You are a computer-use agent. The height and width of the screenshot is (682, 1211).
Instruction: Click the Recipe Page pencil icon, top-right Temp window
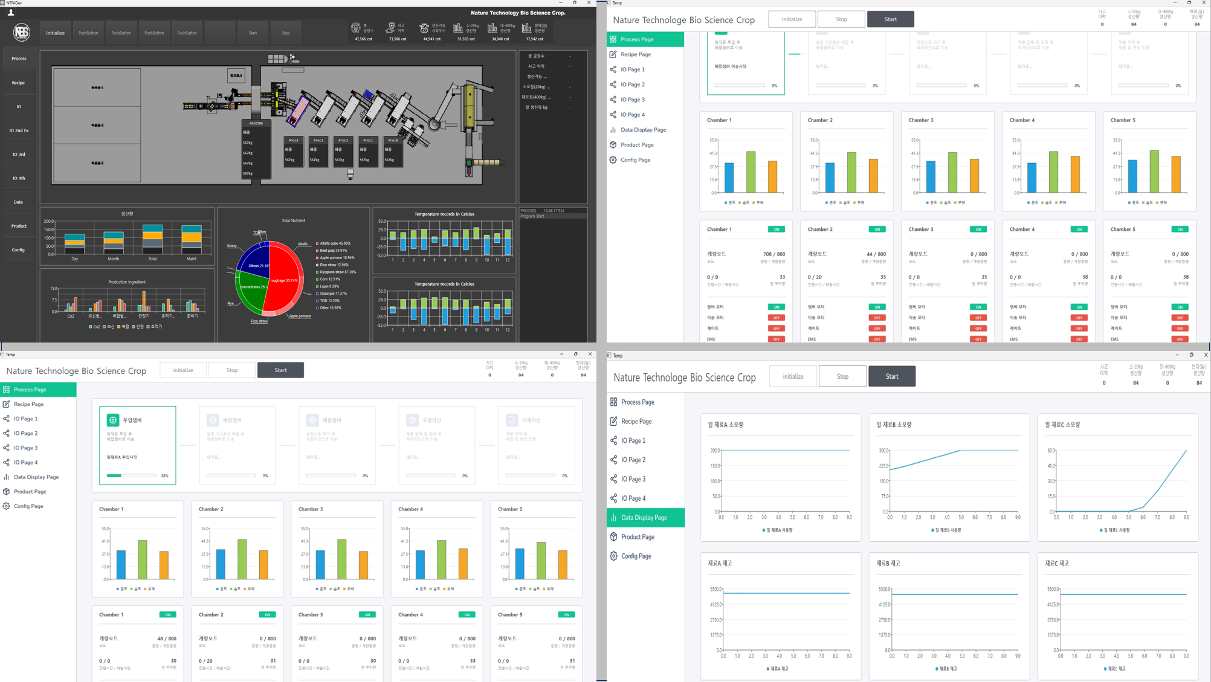coord(613,54)
